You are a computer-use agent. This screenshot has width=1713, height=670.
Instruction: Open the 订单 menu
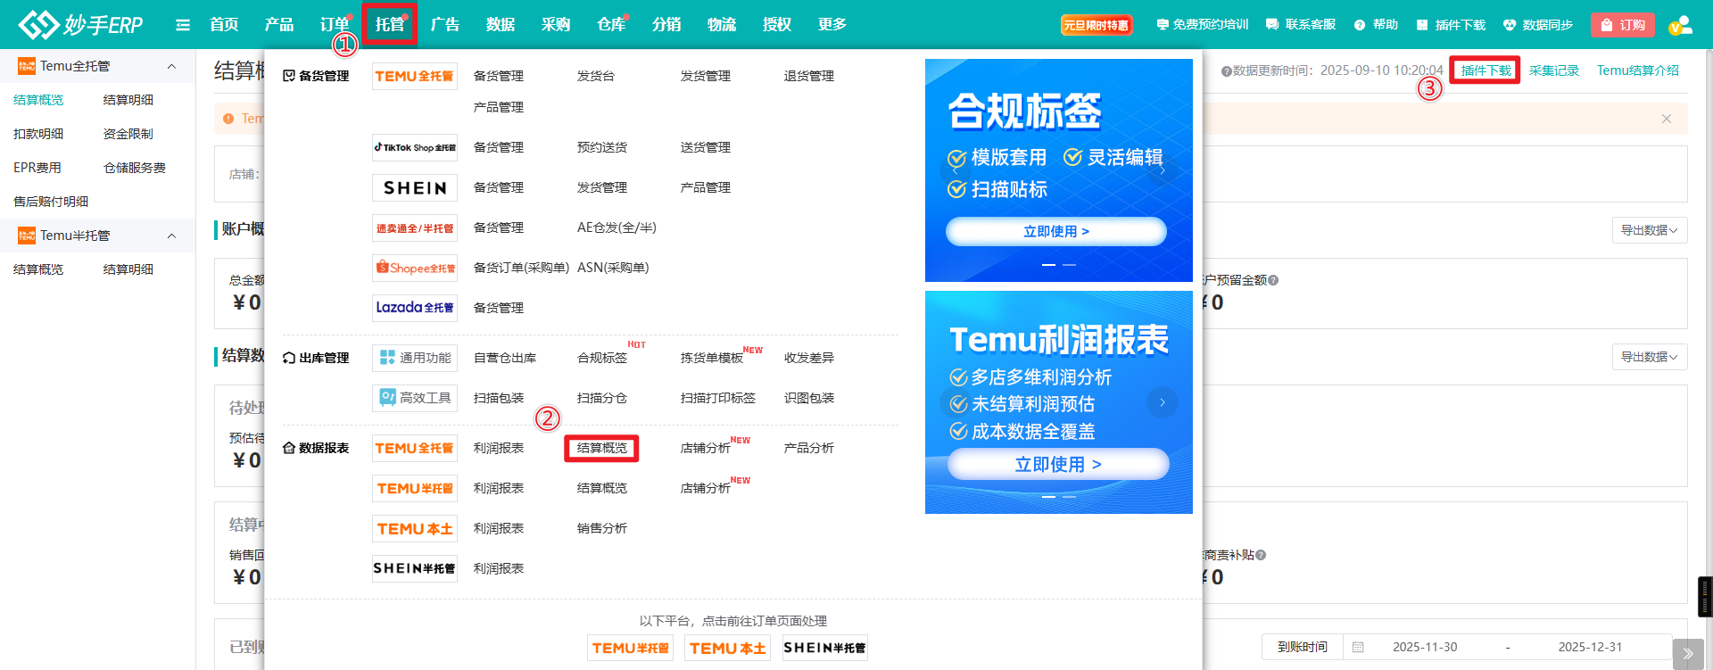(335, 25)
